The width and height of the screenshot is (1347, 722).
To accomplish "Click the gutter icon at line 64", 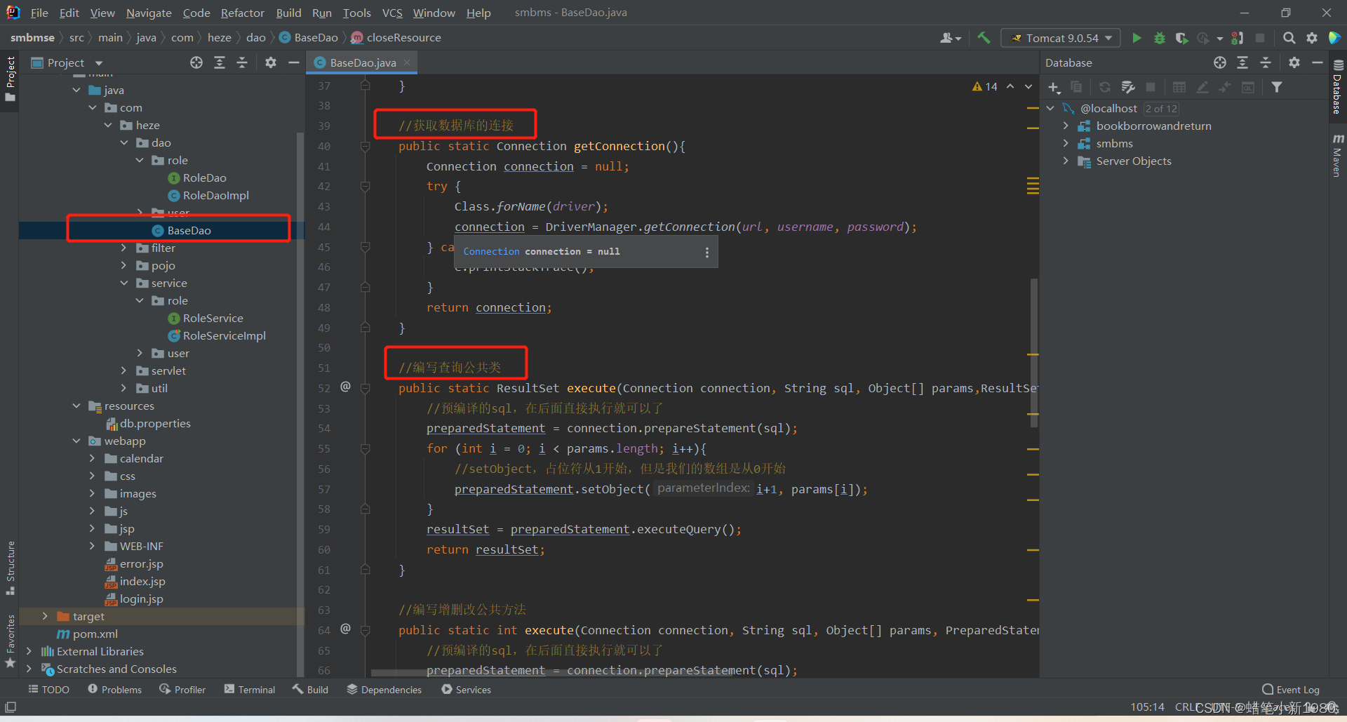I will click(345, 629).
